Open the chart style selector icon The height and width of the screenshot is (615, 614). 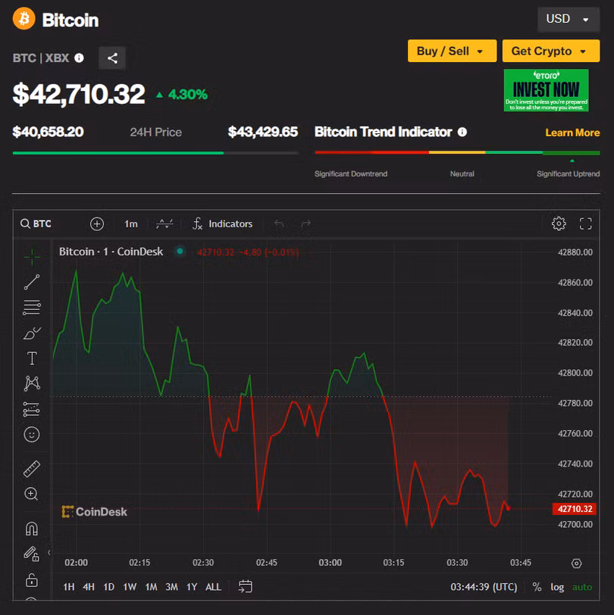click(x=164, y=223)
